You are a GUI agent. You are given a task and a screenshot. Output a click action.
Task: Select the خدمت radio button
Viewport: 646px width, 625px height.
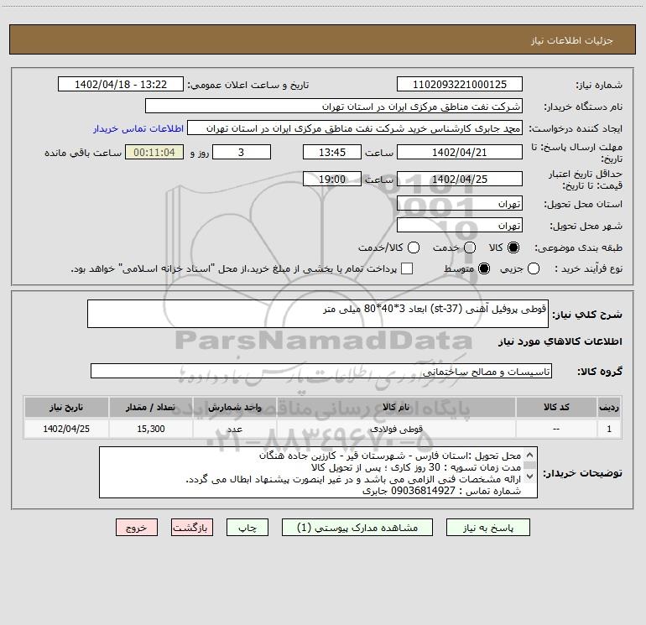point(470,247)
